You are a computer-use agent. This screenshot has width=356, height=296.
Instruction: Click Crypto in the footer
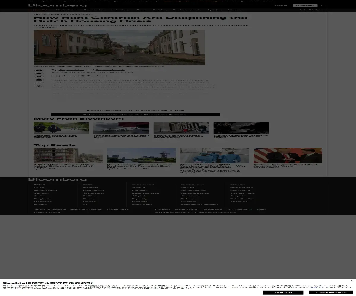(x=89, y=202)
